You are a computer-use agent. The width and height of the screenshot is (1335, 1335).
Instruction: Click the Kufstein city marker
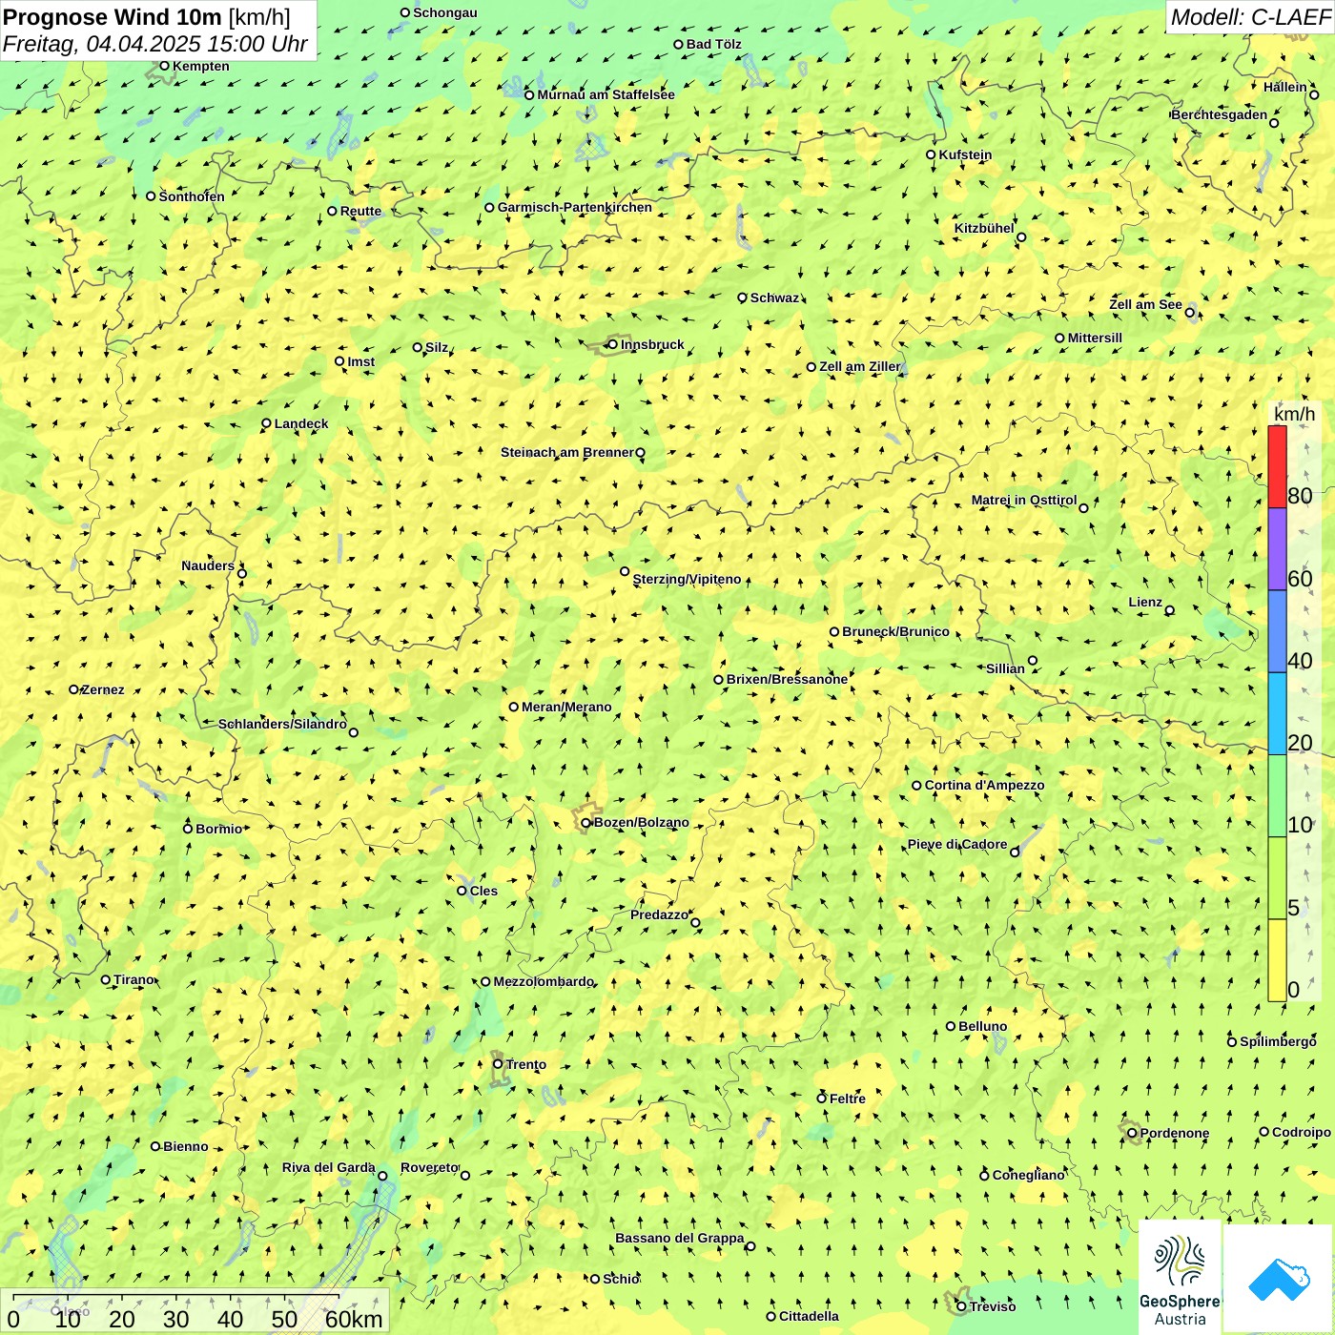coord(932,154)
